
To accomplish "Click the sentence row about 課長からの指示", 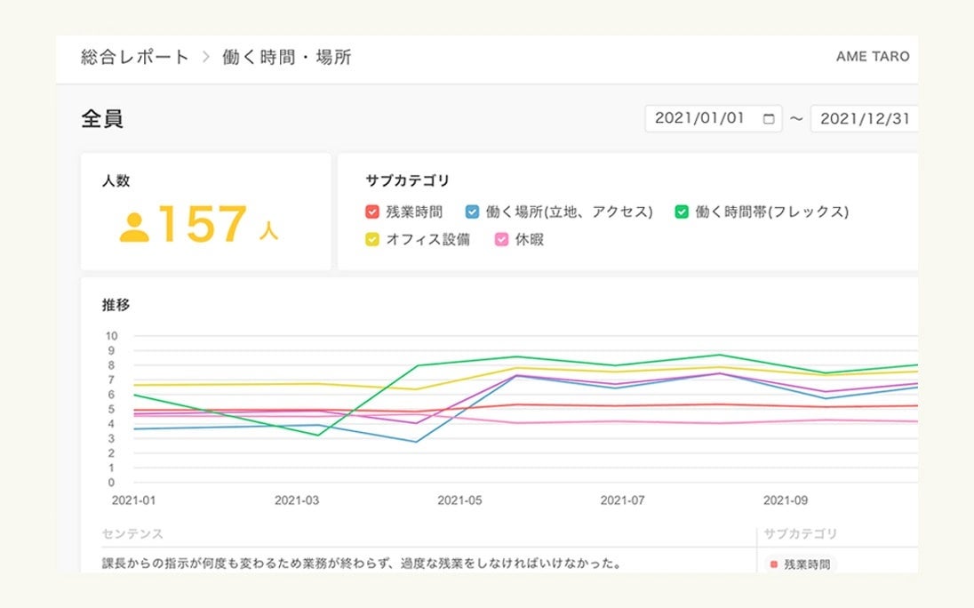I will (361, 564).
